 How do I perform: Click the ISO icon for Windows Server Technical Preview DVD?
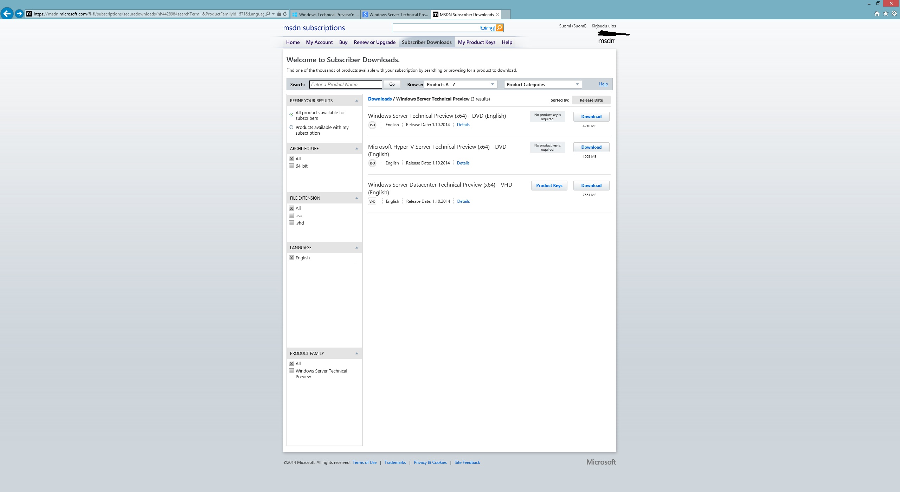tap(372, 125)
